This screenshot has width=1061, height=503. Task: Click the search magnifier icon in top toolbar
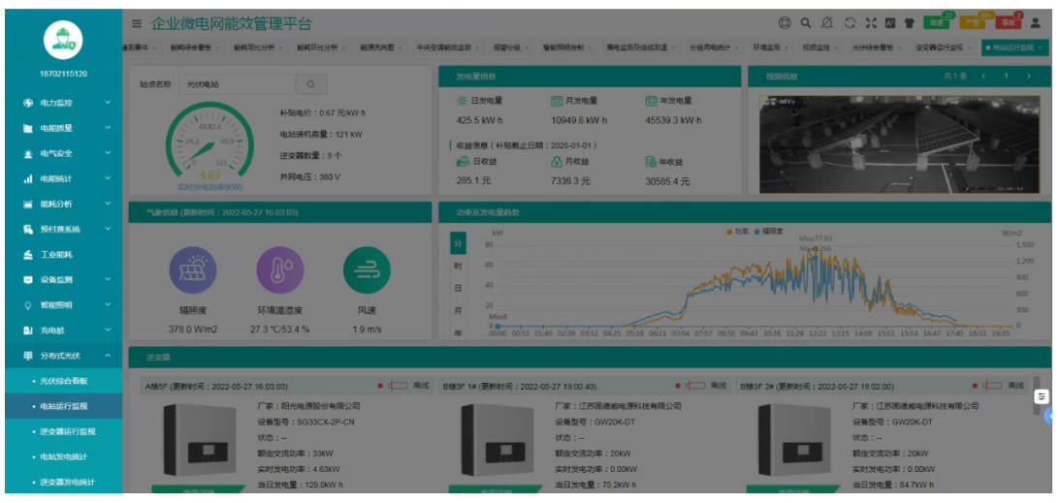point(806,23)
